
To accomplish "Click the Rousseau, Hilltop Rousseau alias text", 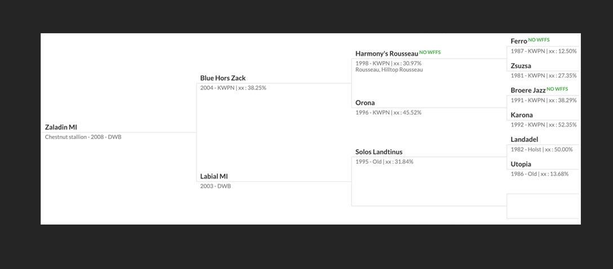I will coord(389,69).
